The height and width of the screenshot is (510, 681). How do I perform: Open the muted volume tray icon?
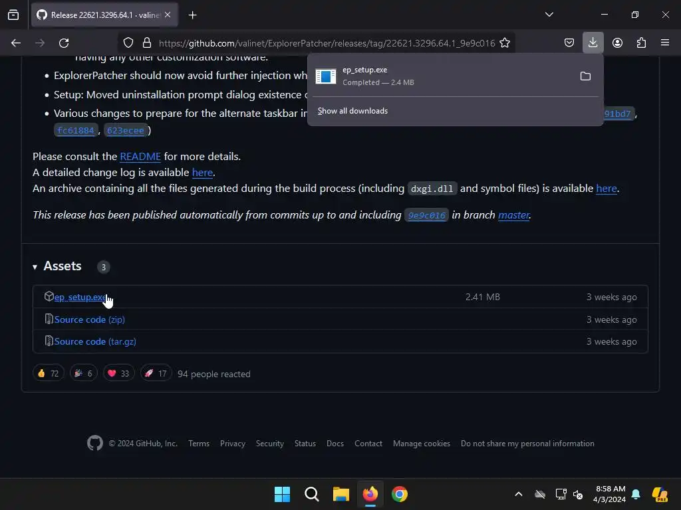click(578, 494)
